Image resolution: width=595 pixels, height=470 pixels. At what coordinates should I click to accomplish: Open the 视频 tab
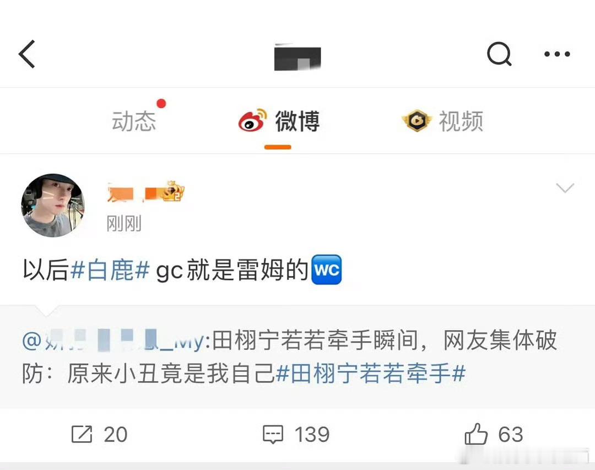tap(461, 121)
